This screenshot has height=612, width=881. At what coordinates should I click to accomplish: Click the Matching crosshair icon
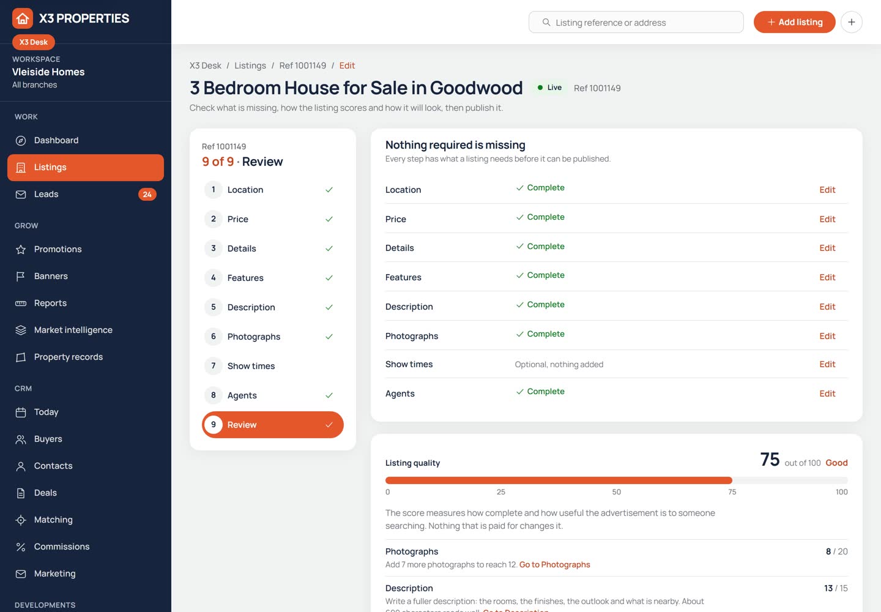(x=21, y=520)
